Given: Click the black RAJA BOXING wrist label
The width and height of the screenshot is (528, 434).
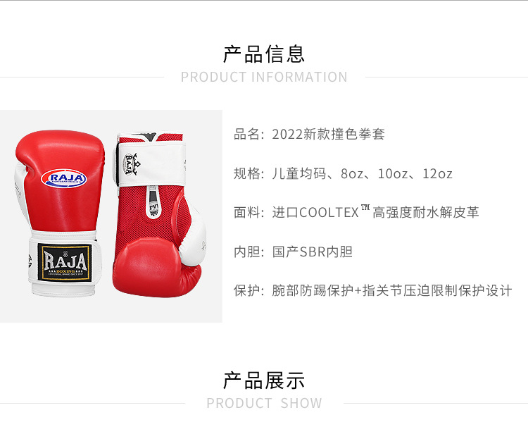Looking at the screenshot, I should (x=65, y=262).
